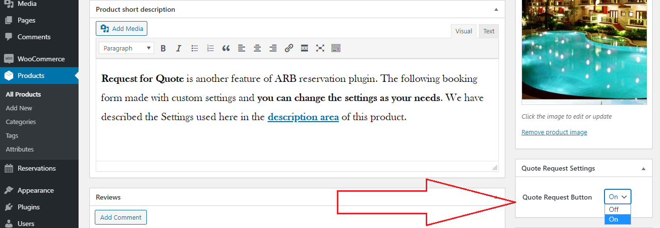Image resolution: width=660 pixels, height=228 pixels.
Task: Switch to the Text editor tab
Action: (489, 31)
